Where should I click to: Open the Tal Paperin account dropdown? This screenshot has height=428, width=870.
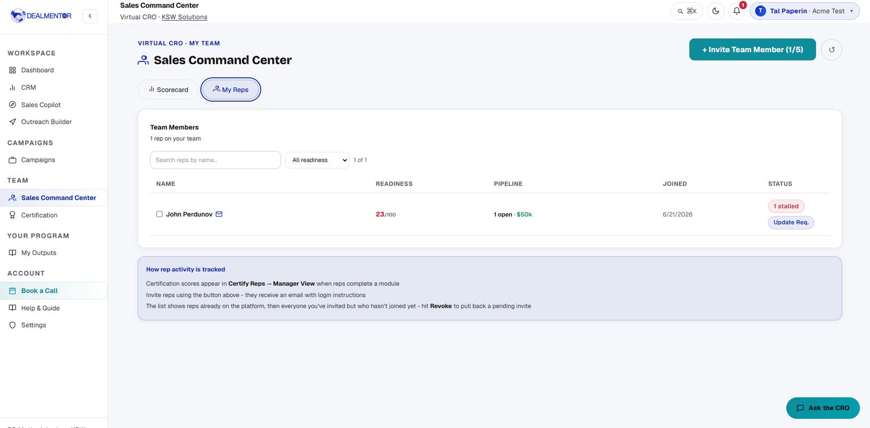pos(805,11)
